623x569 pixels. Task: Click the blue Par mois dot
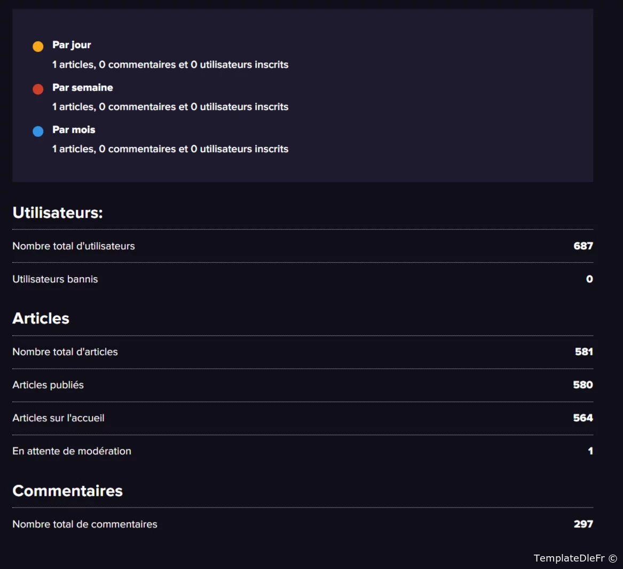click(38, 131)
